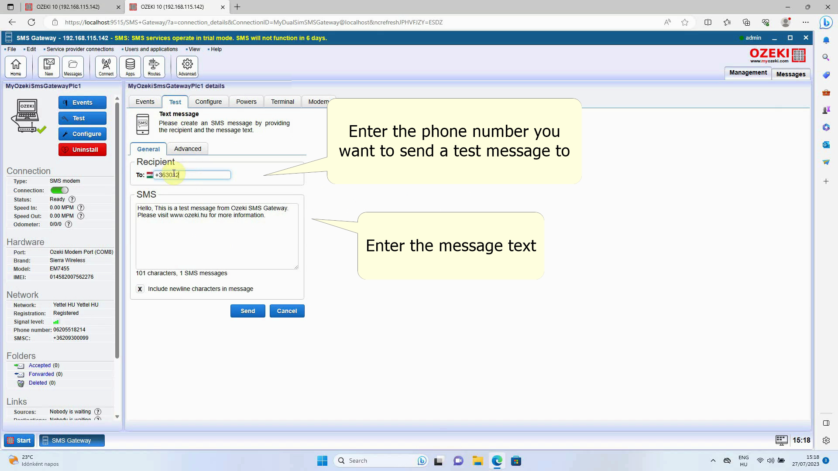Click the Ozeki Start button
This screenshot has width=838, height=471.
19,440
